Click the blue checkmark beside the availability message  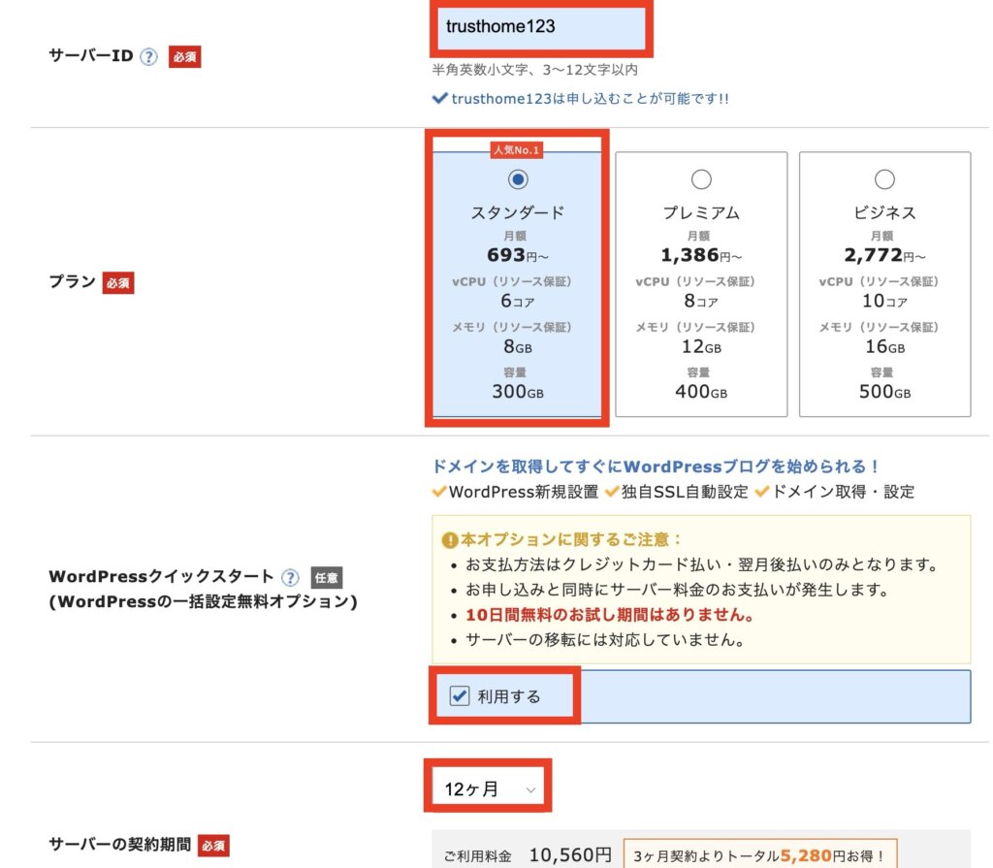click(440, 99)
